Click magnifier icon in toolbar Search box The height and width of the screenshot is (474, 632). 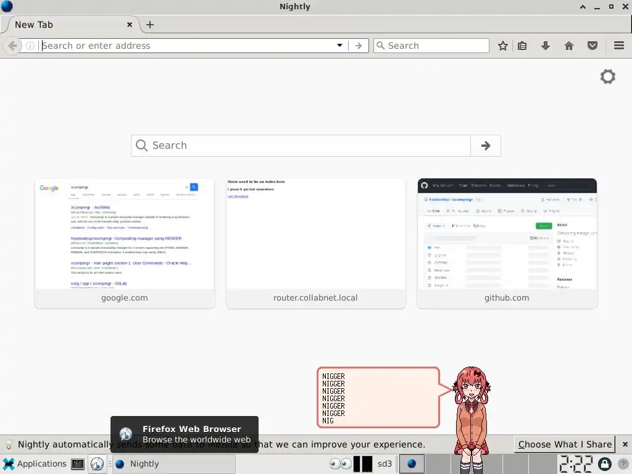(380, 46)
